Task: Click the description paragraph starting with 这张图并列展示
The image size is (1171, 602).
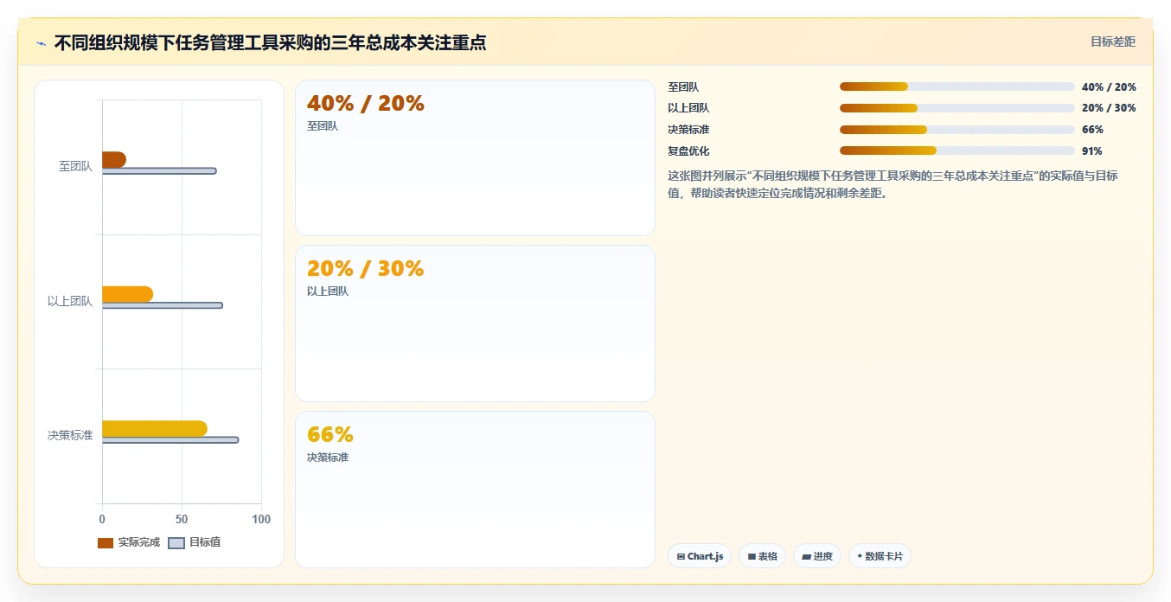Action: (893, 184)
